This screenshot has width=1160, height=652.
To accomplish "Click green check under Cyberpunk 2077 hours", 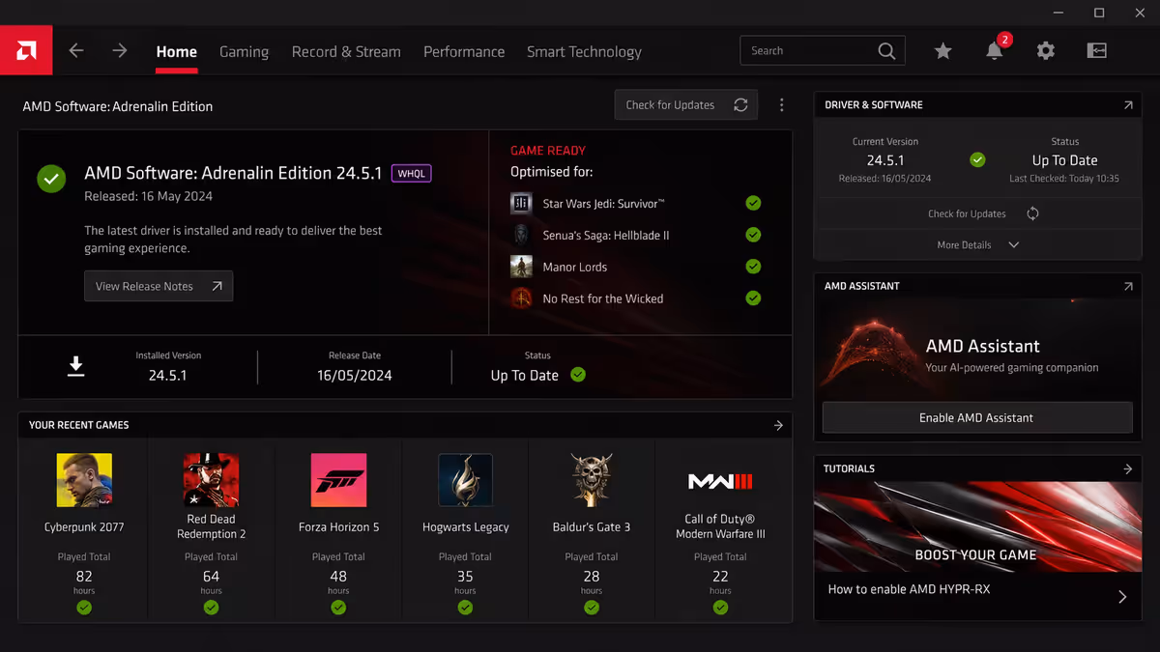I will [84, 608].
